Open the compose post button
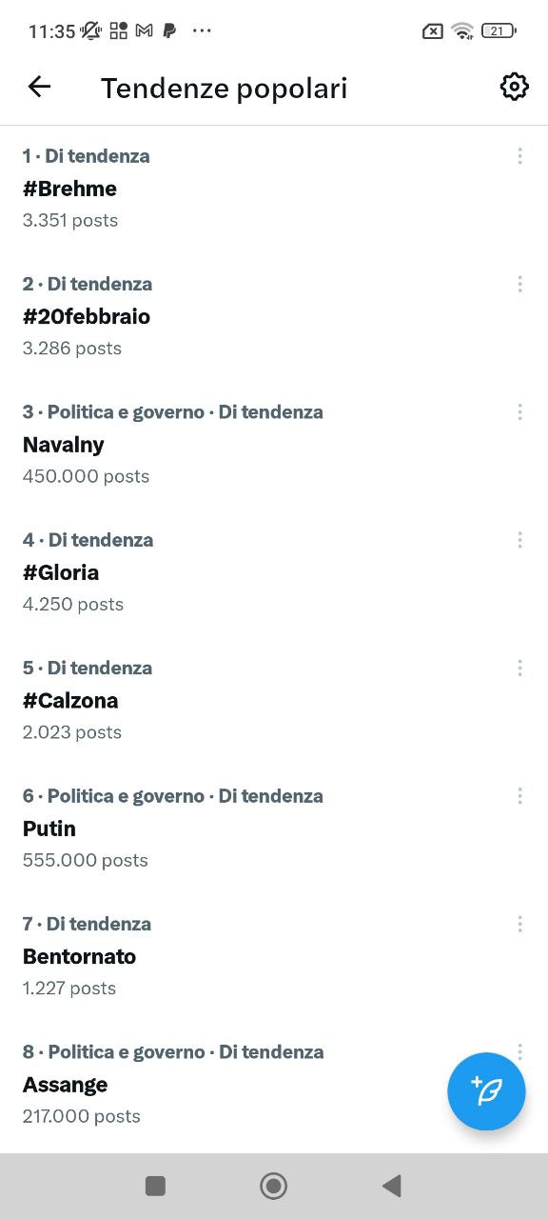 (x=486, y=1091)
